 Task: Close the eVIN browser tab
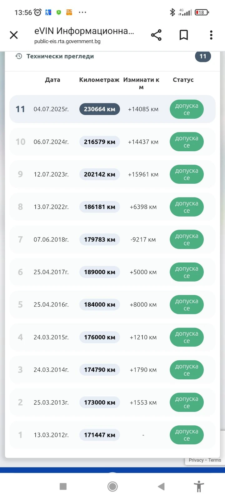click(14, 35)
